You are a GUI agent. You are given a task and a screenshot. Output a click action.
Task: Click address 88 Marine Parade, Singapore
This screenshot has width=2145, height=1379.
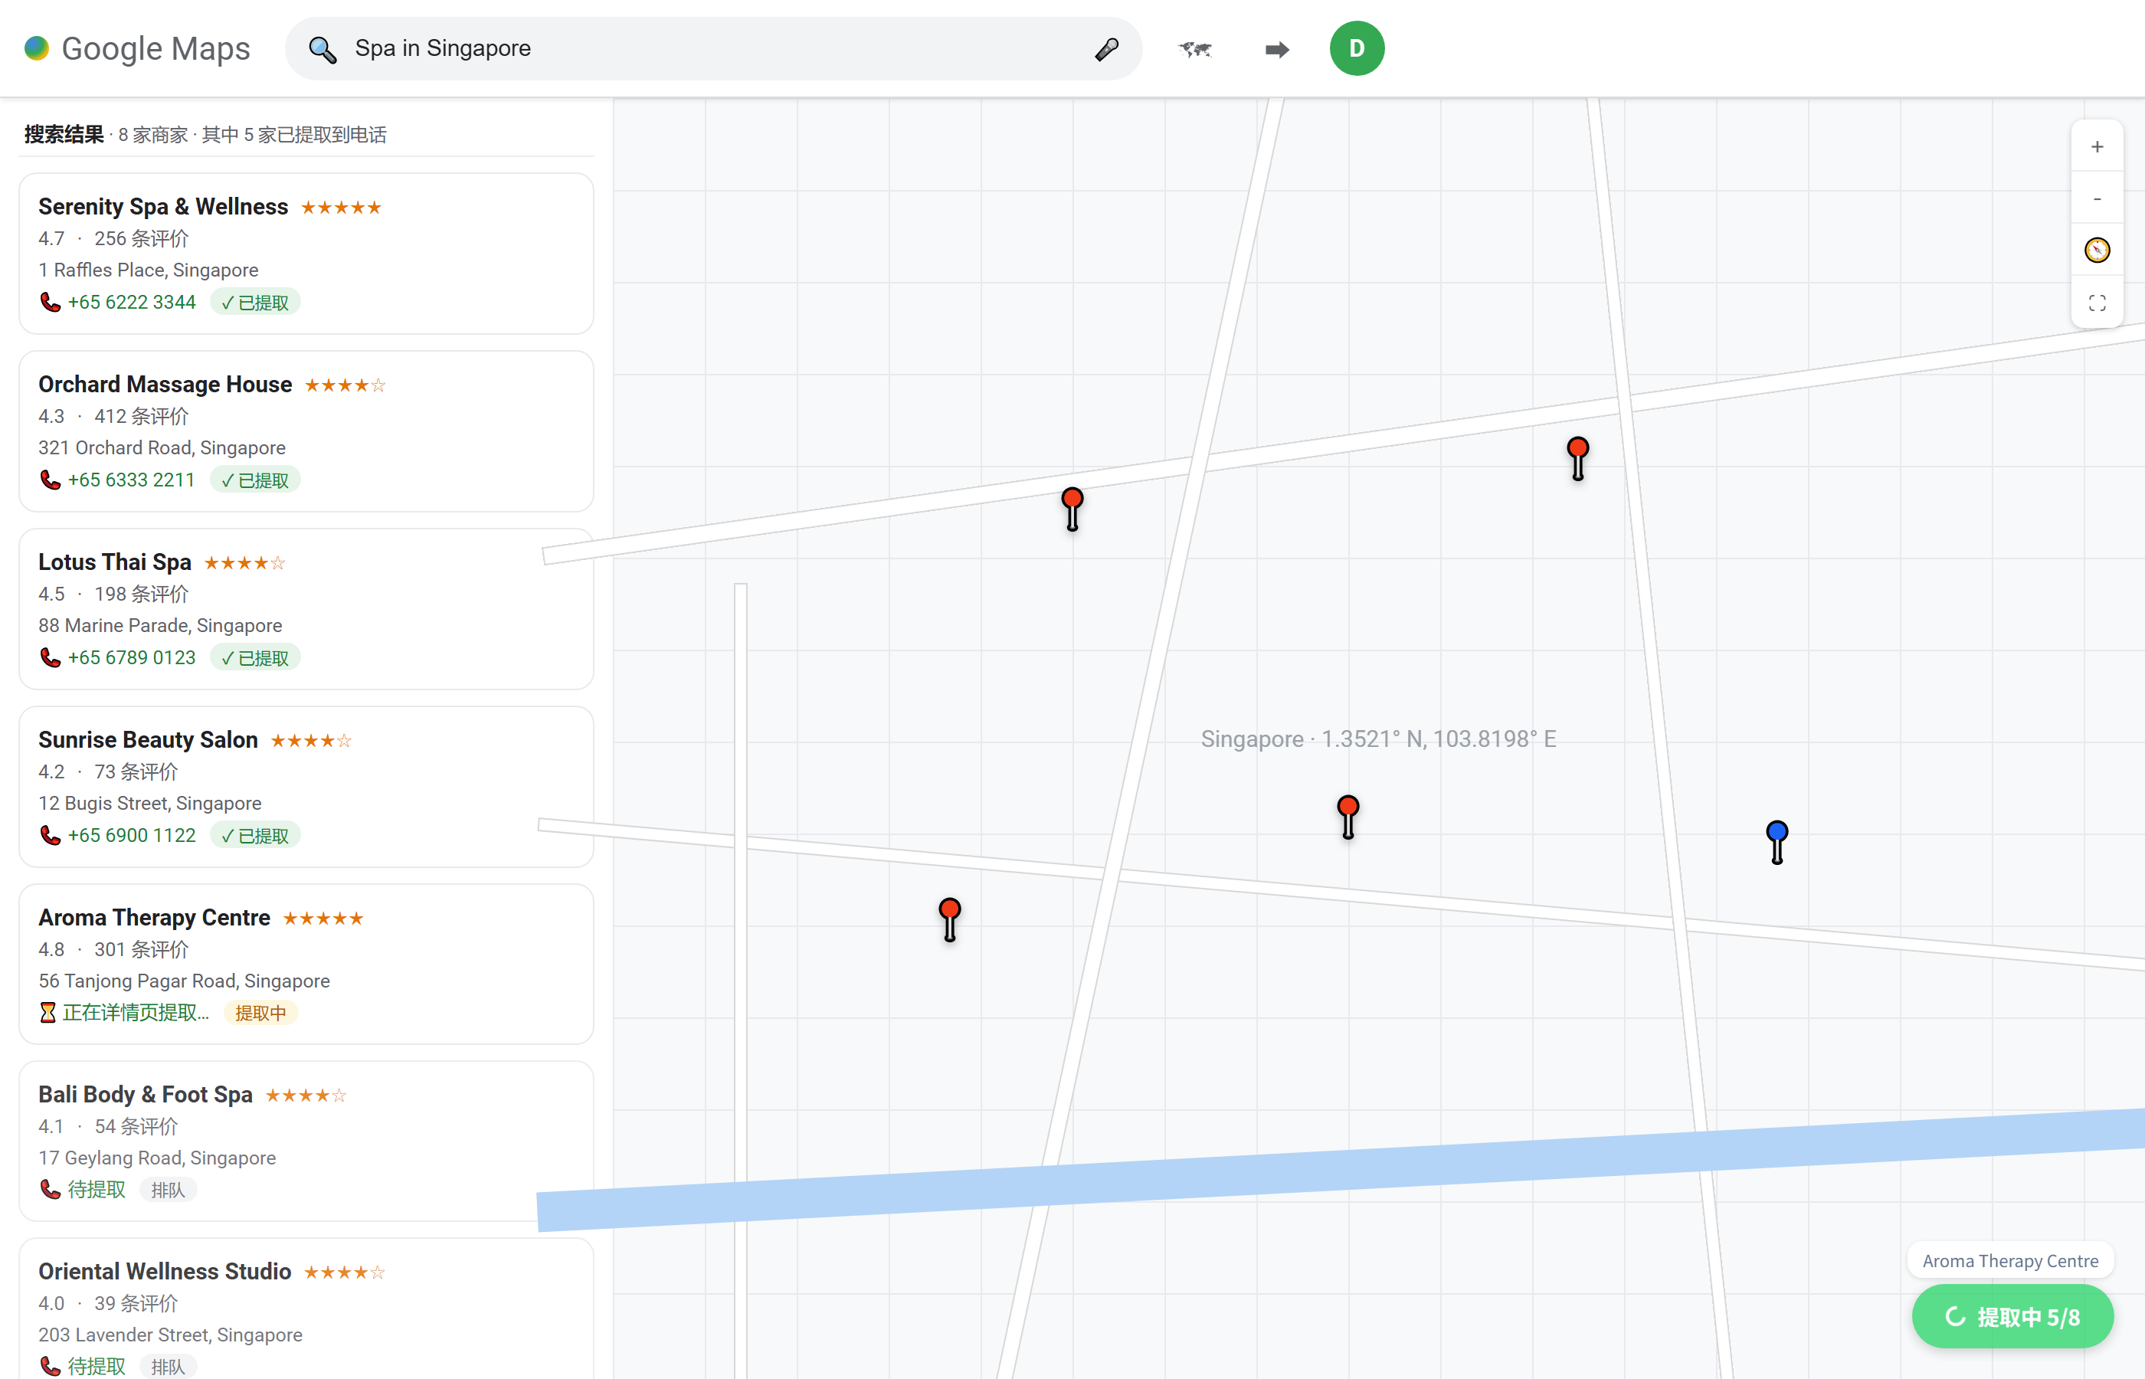(x=160, y=626)
